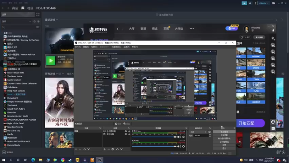
Task: Enable studio mode in OBS controls
Action: point(224,142)
